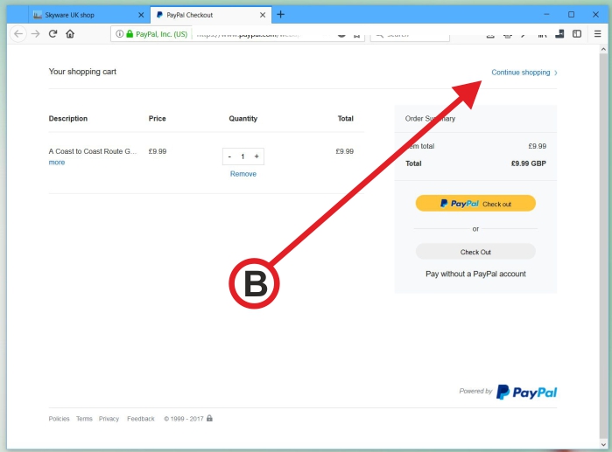Open the Feedback footer link
Viewport: 612px width, 452px height.
coord(141,419)
